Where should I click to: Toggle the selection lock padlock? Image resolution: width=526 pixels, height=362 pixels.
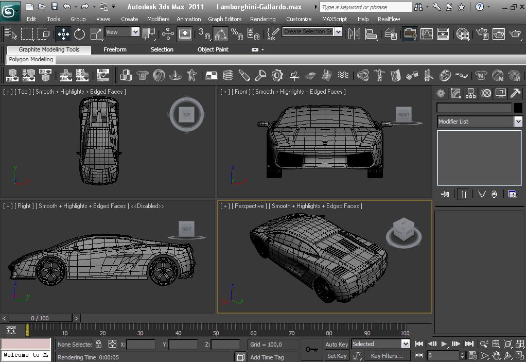click(x=99, y=344)
